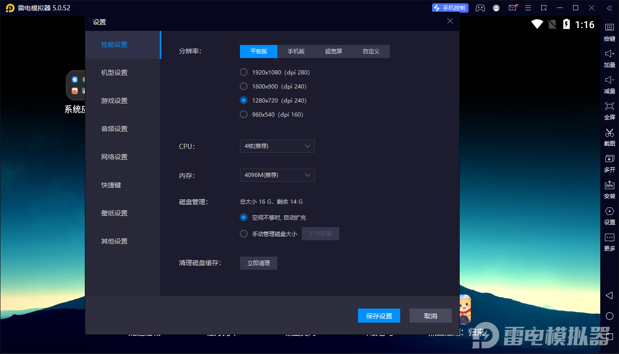The width and height of the screenshot is (619, 354).
Task: Switch to 自定义 resolution tab
Action: 371,52
